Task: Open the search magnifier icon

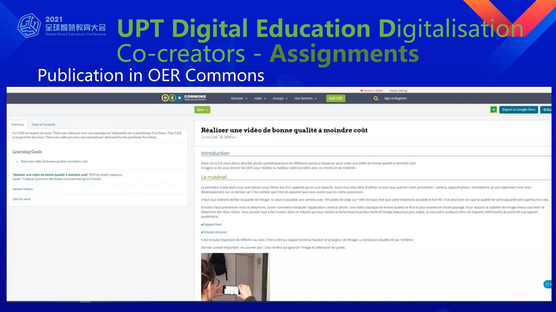Action: click(376, 98)
